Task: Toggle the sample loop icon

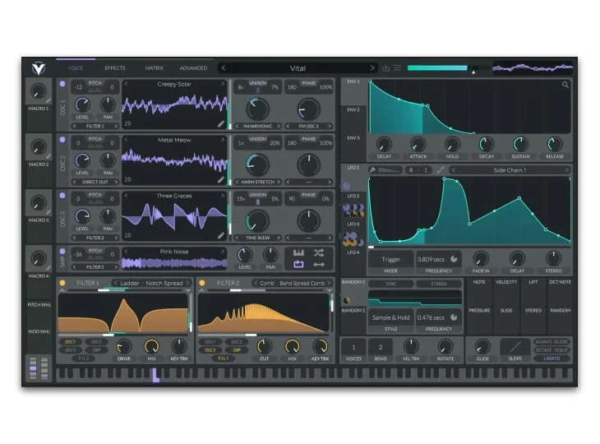Action: [298, 265]
